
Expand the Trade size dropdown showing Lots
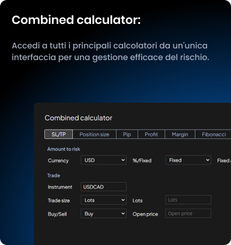(103, 200)
